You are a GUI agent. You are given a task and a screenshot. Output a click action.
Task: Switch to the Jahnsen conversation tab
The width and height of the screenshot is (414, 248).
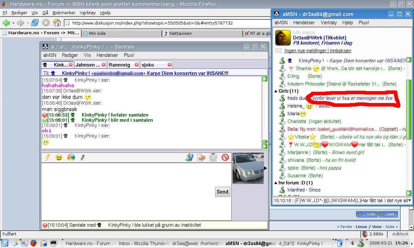point(88,65)
